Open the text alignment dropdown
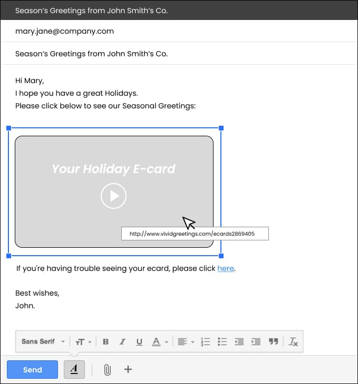Viewport: 358px width, 384px height. pos(185,342)
